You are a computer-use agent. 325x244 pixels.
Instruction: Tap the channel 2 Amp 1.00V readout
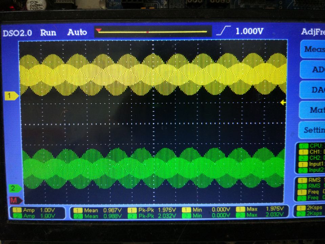click(x=34, y=216)
